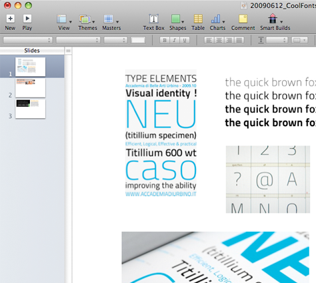Open the columns dropdown
316x283 pixels.
(299, 40)
